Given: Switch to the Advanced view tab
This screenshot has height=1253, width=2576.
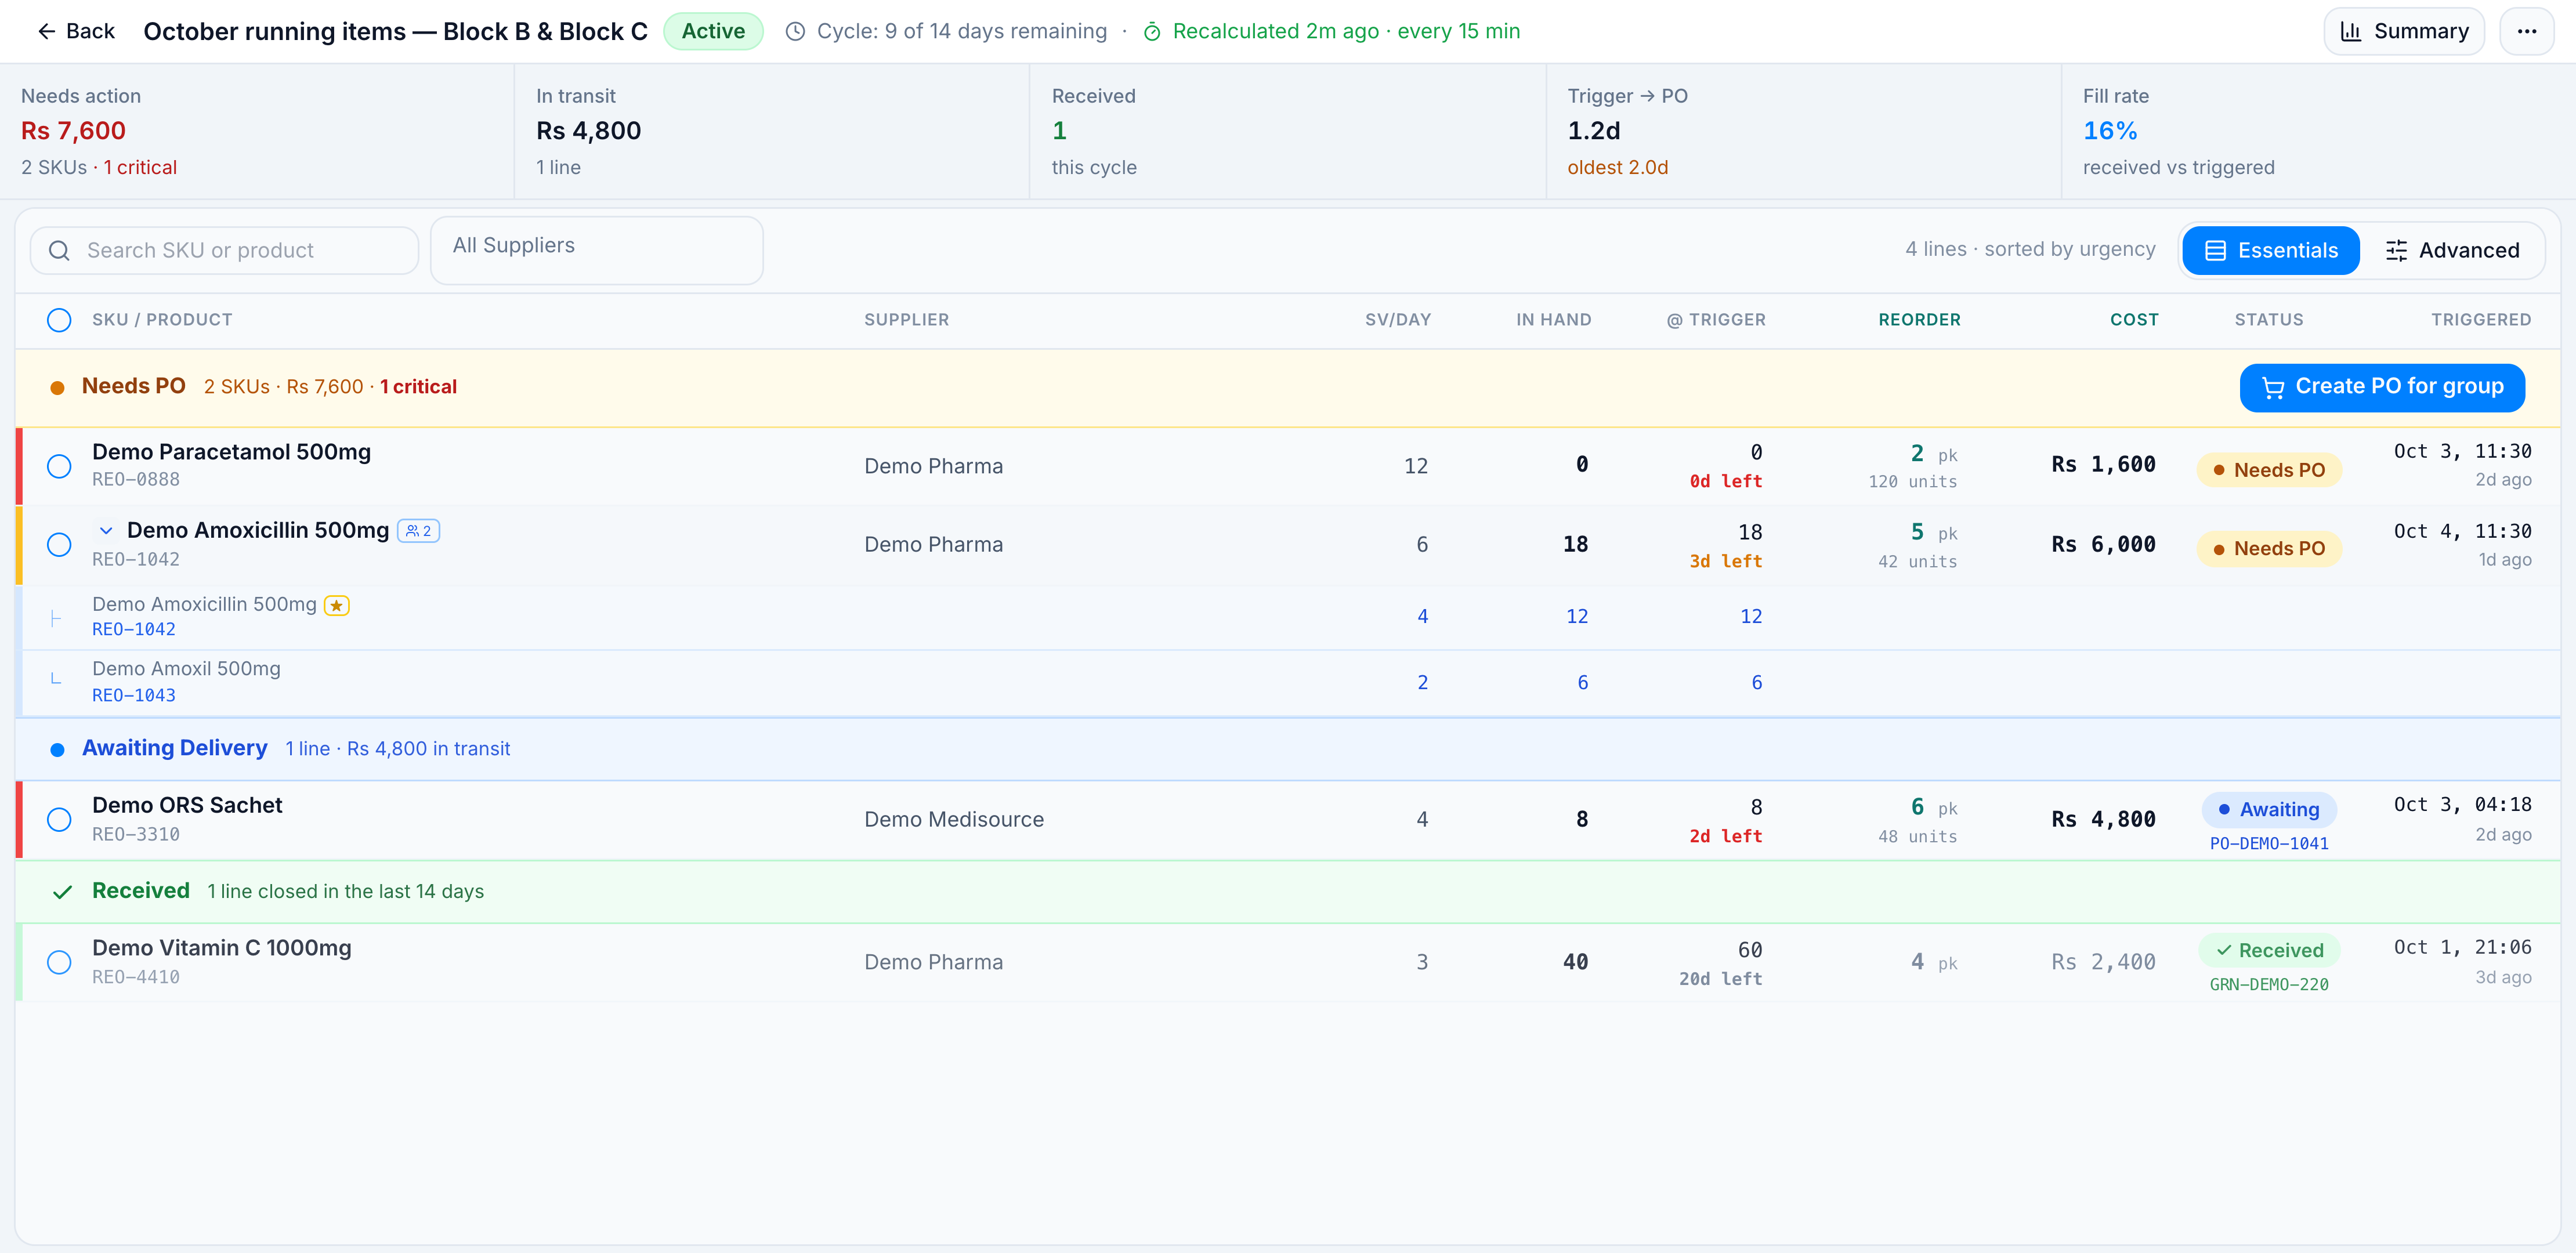Looking at the screenshot, I should (x=2452, y=250).
